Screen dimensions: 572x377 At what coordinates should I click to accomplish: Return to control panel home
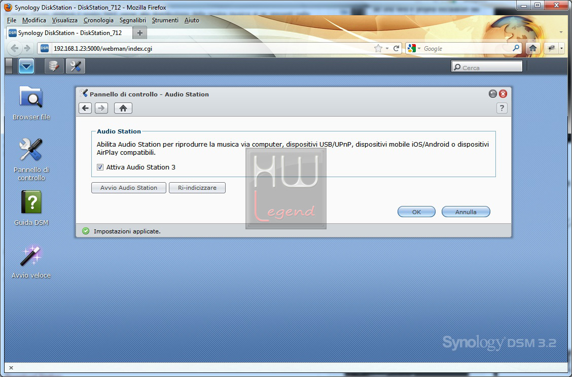point(123,108)
